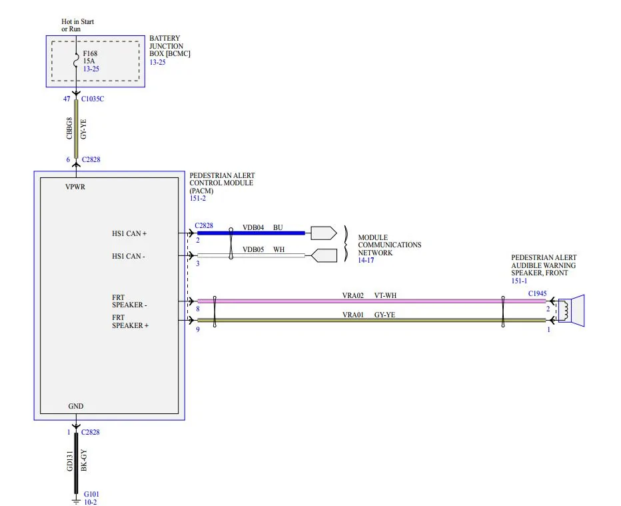This screenshot has width=621, height=506.
Task: Click the curly brace beside Module Communications Network
Action: [x=346, y=245]
